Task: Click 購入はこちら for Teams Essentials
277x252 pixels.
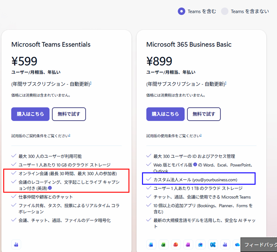Action: pos(30,114)
